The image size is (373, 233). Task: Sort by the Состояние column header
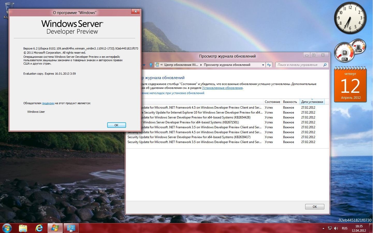[x=272, y=102]
